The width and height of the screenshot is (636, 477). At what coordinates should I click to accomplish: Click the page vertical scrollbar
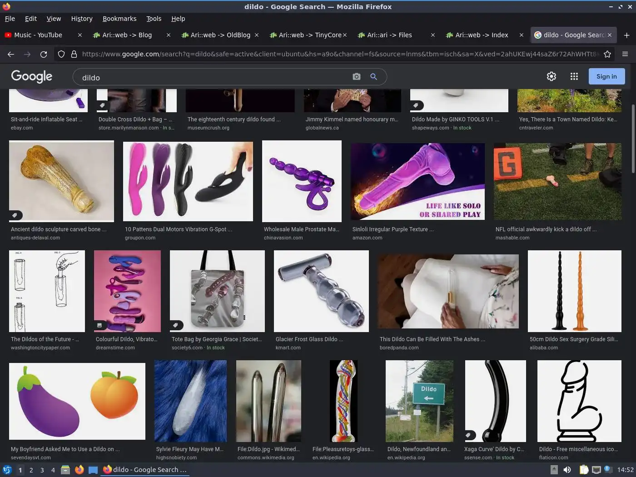click(x=633, y=139)
